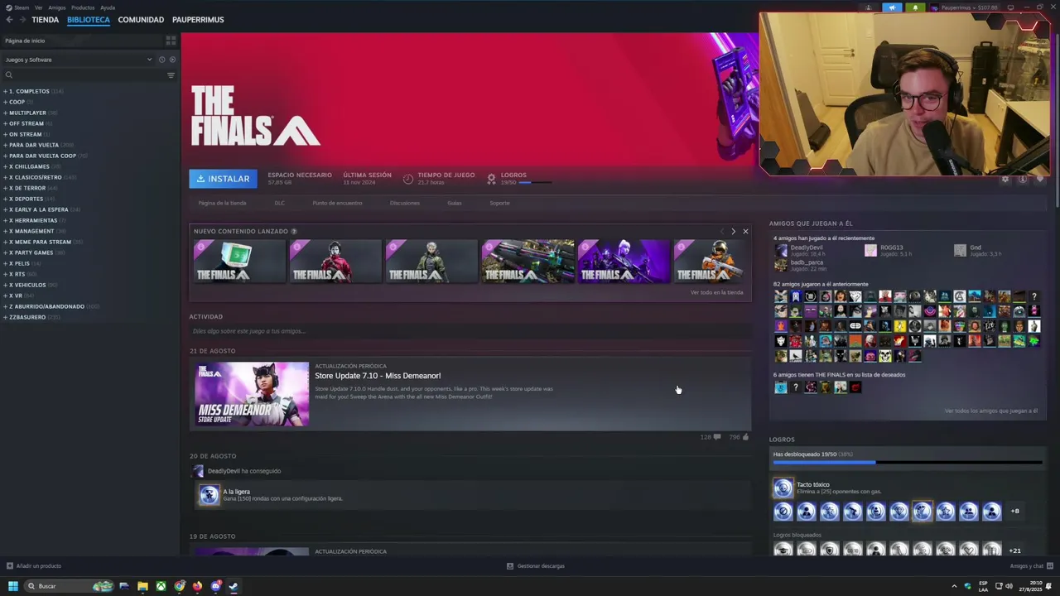Click the LOGROS achievements icon
Image resolution: width=1060 pixels, height=596 pixels.
pyautogui.click(x=491, y=179)
